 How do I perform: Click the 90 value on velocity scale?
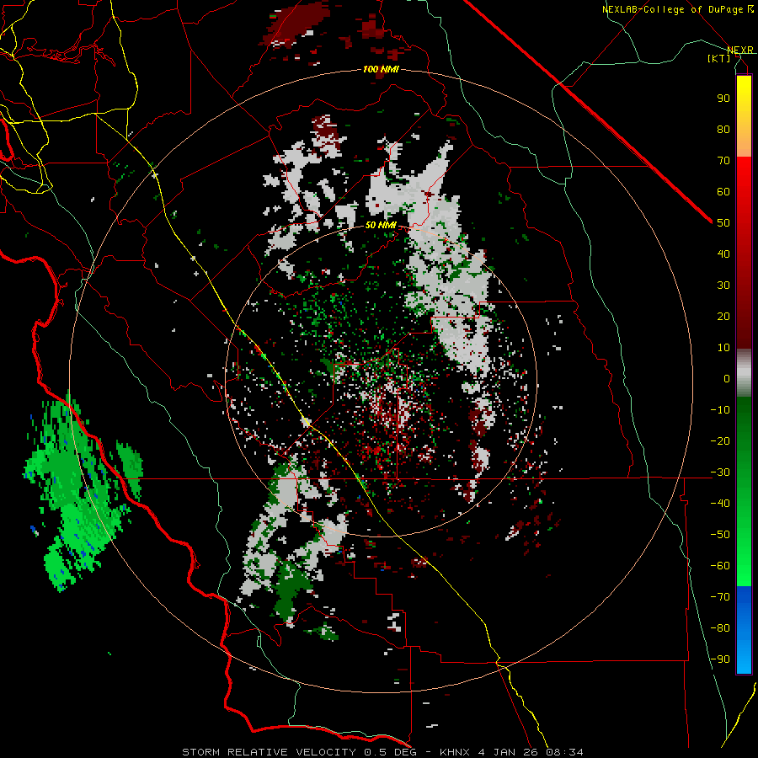(x=723, y=99)
